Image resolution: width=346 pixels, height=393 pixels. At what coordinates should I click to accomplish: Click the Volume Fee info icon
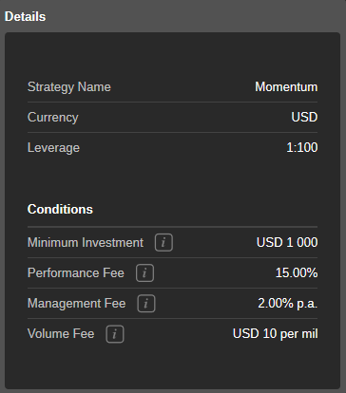115,334
